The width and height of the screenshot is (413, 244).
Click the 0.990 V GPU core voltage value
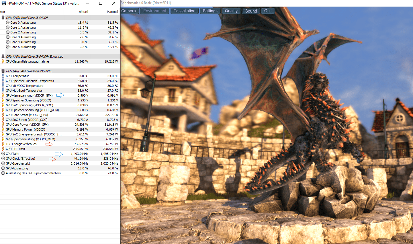click(x=83, y=95)
